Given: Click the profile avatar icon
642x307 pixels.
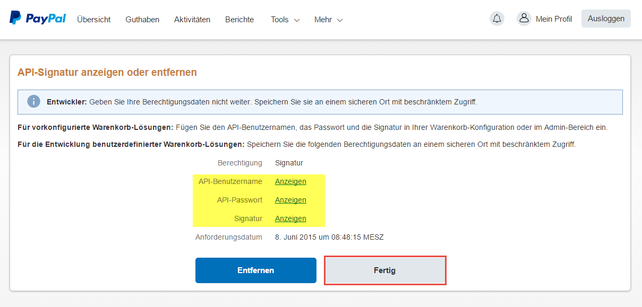Looking at the screenshot, I should coord(524,19).
